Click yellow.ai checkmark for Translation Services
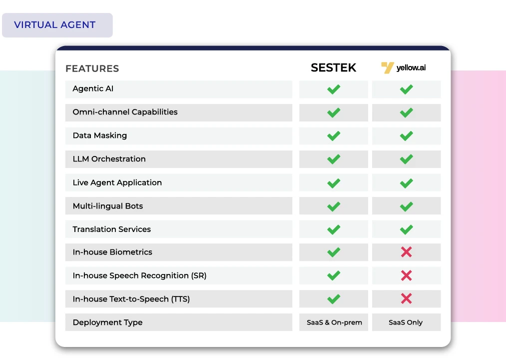This screenshot has width=506, height=360. [406, 229]
